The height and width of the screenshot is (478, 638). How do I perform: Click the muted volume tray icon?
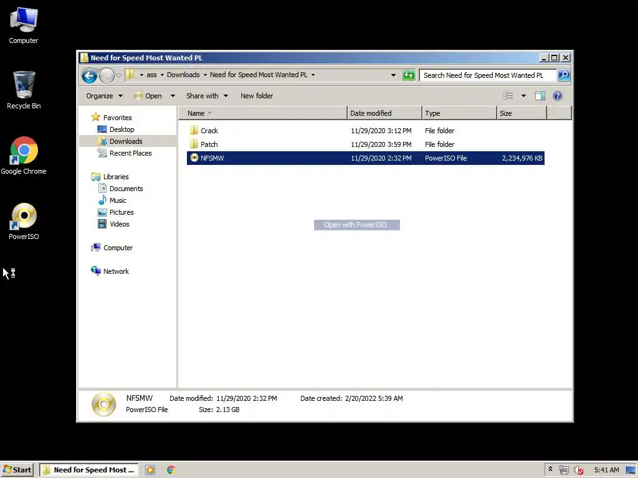click(578, 471)
